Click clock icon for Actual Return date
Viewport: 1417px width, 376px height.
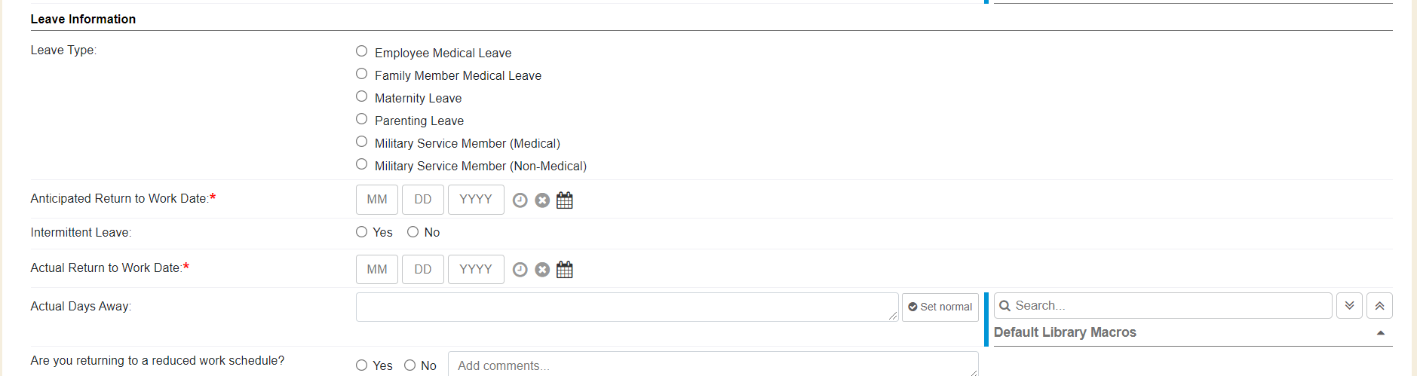tap(520, 270)
